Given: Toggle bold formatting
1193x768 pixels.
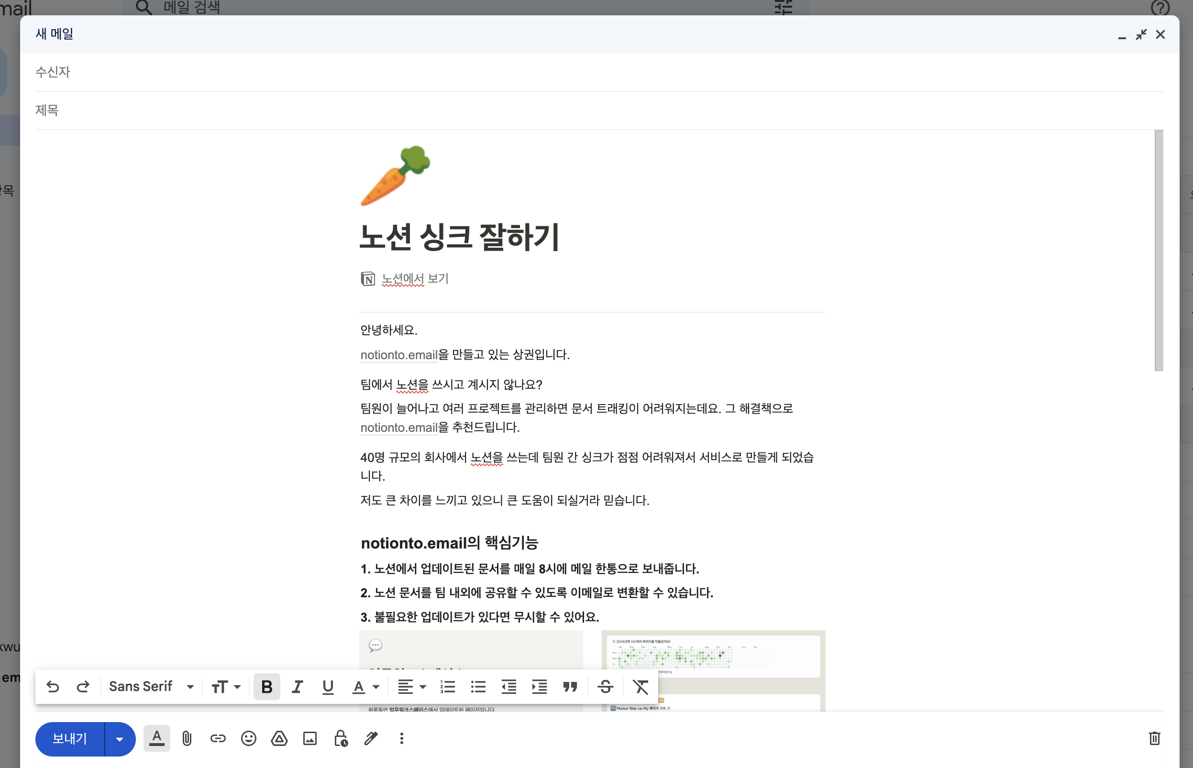Looking at the screenshot, I should point(267,686).
